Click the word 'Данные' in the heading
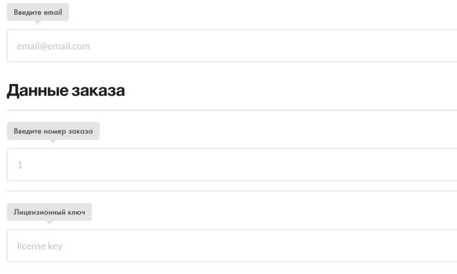The height and width of the screenshot is (274, 457). tap(38, 90)
